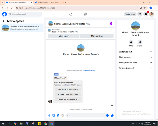This screenshot has width=158, height=126.
Task: Send a thumbs-up like
Action: [x=112, y=116]
